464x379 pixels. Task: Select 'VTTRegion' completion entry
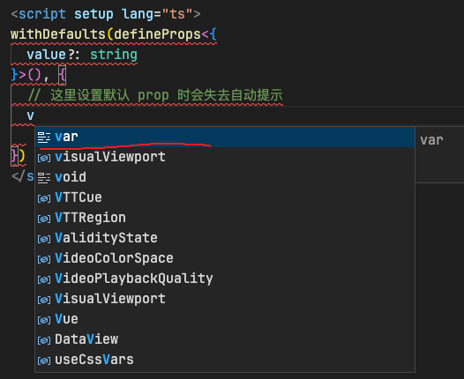coord(225,218)
